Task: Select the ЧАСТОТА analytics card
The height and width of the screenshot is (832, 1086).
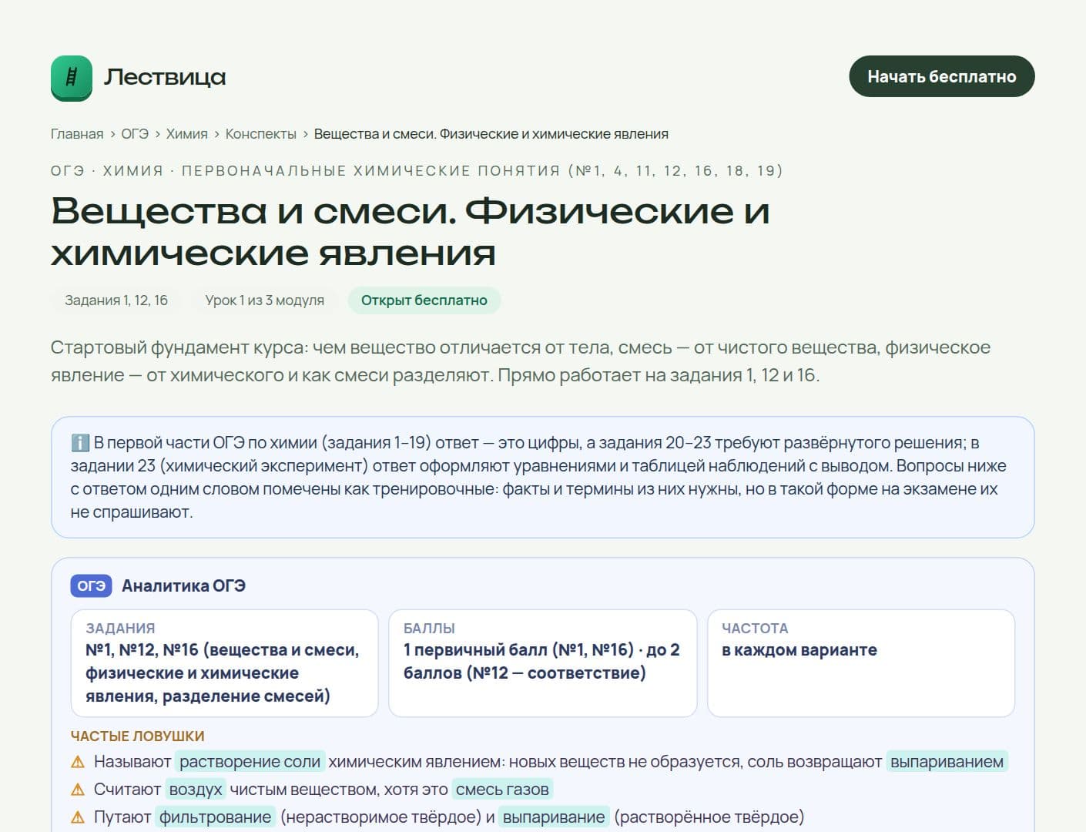Action: (861, 663)
